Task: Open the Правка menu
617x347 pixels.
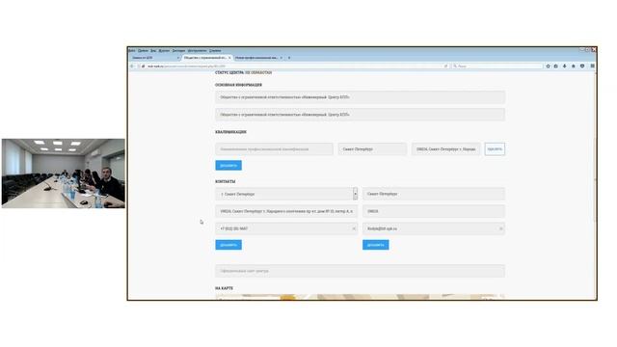Action: point(143,51)
